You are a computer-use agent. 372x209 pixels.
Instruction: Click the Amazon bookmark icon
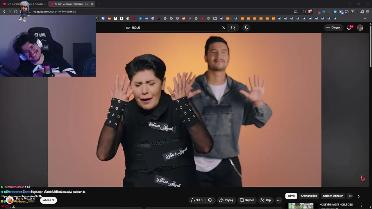click(x=121, y=18)
